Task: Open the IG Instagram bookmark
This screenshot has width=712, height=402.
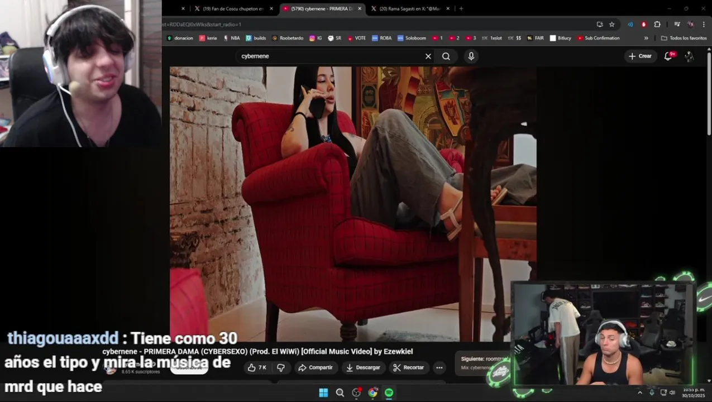Action: 316,38
